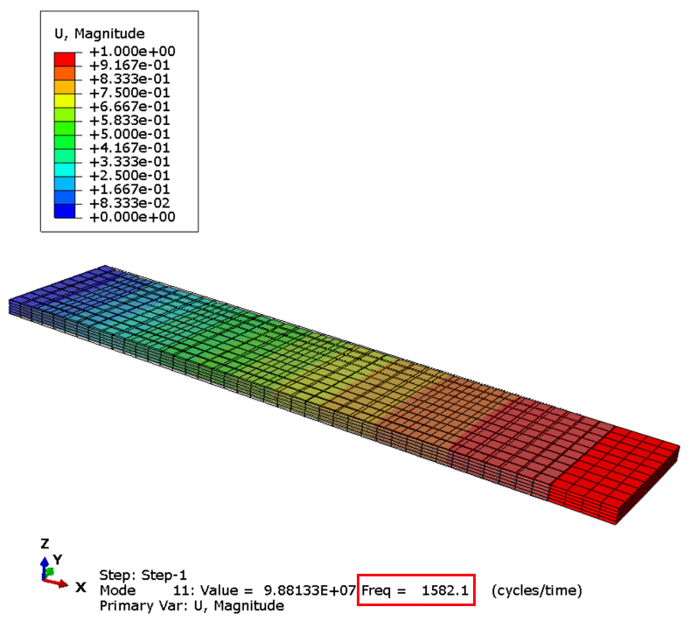Click the 'Primary Var: U, Magnitude' line
The width and height of the screenshot is (690, 628).
point(192,606)
